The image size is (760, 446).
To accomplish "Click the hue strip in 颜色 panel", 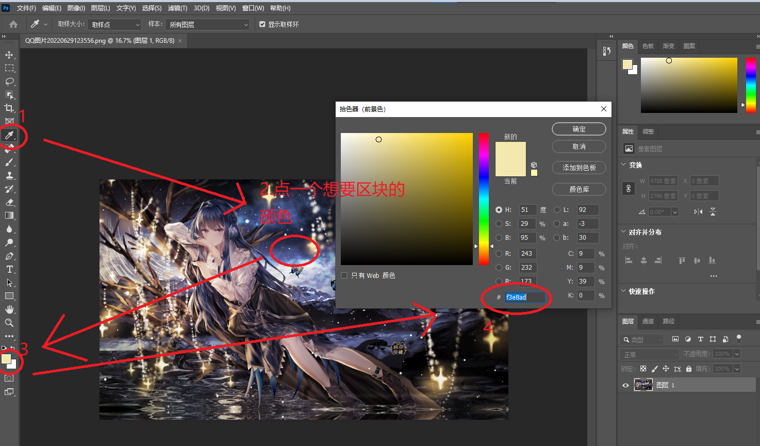I will 751,85.
